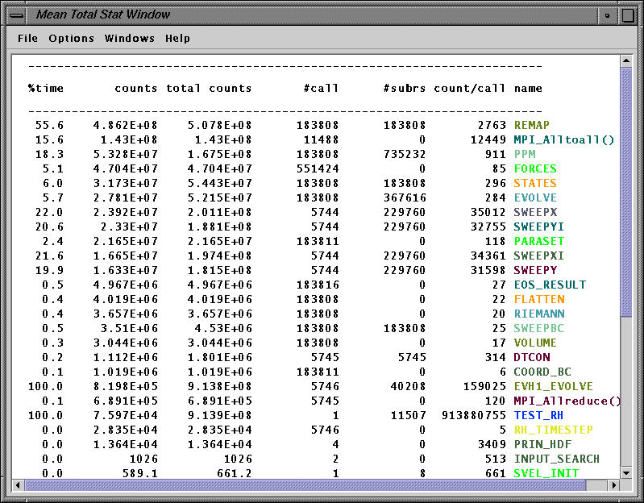Click the #subrs column header
644x503 pixels.
404,89
